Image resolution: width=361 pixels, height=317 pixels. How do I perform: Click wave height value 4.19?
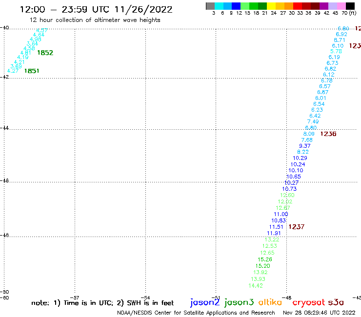tap(22, 58)
